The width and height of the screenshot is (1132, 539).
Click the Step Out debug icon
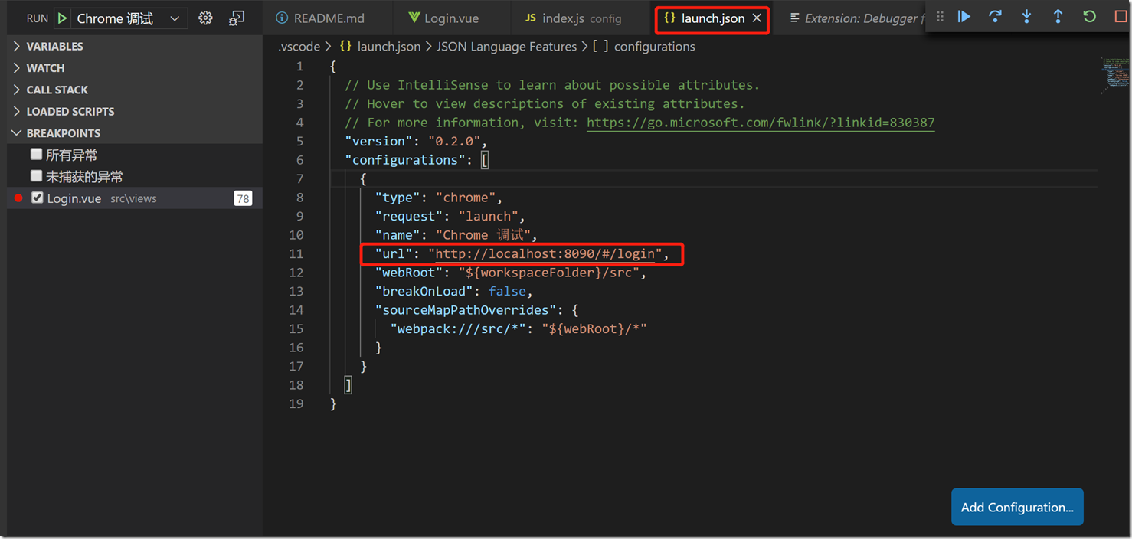tap(1058, 16)
